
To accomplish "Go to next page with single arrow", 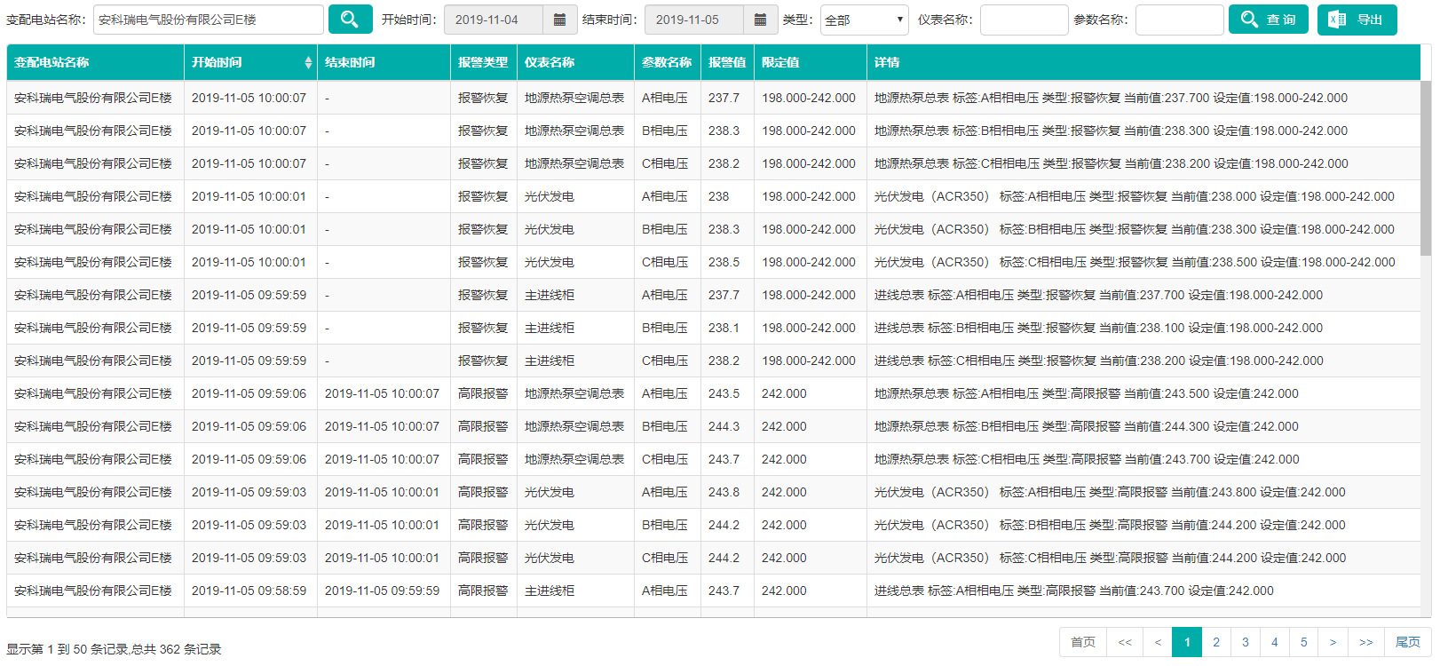I will 1333,642.
